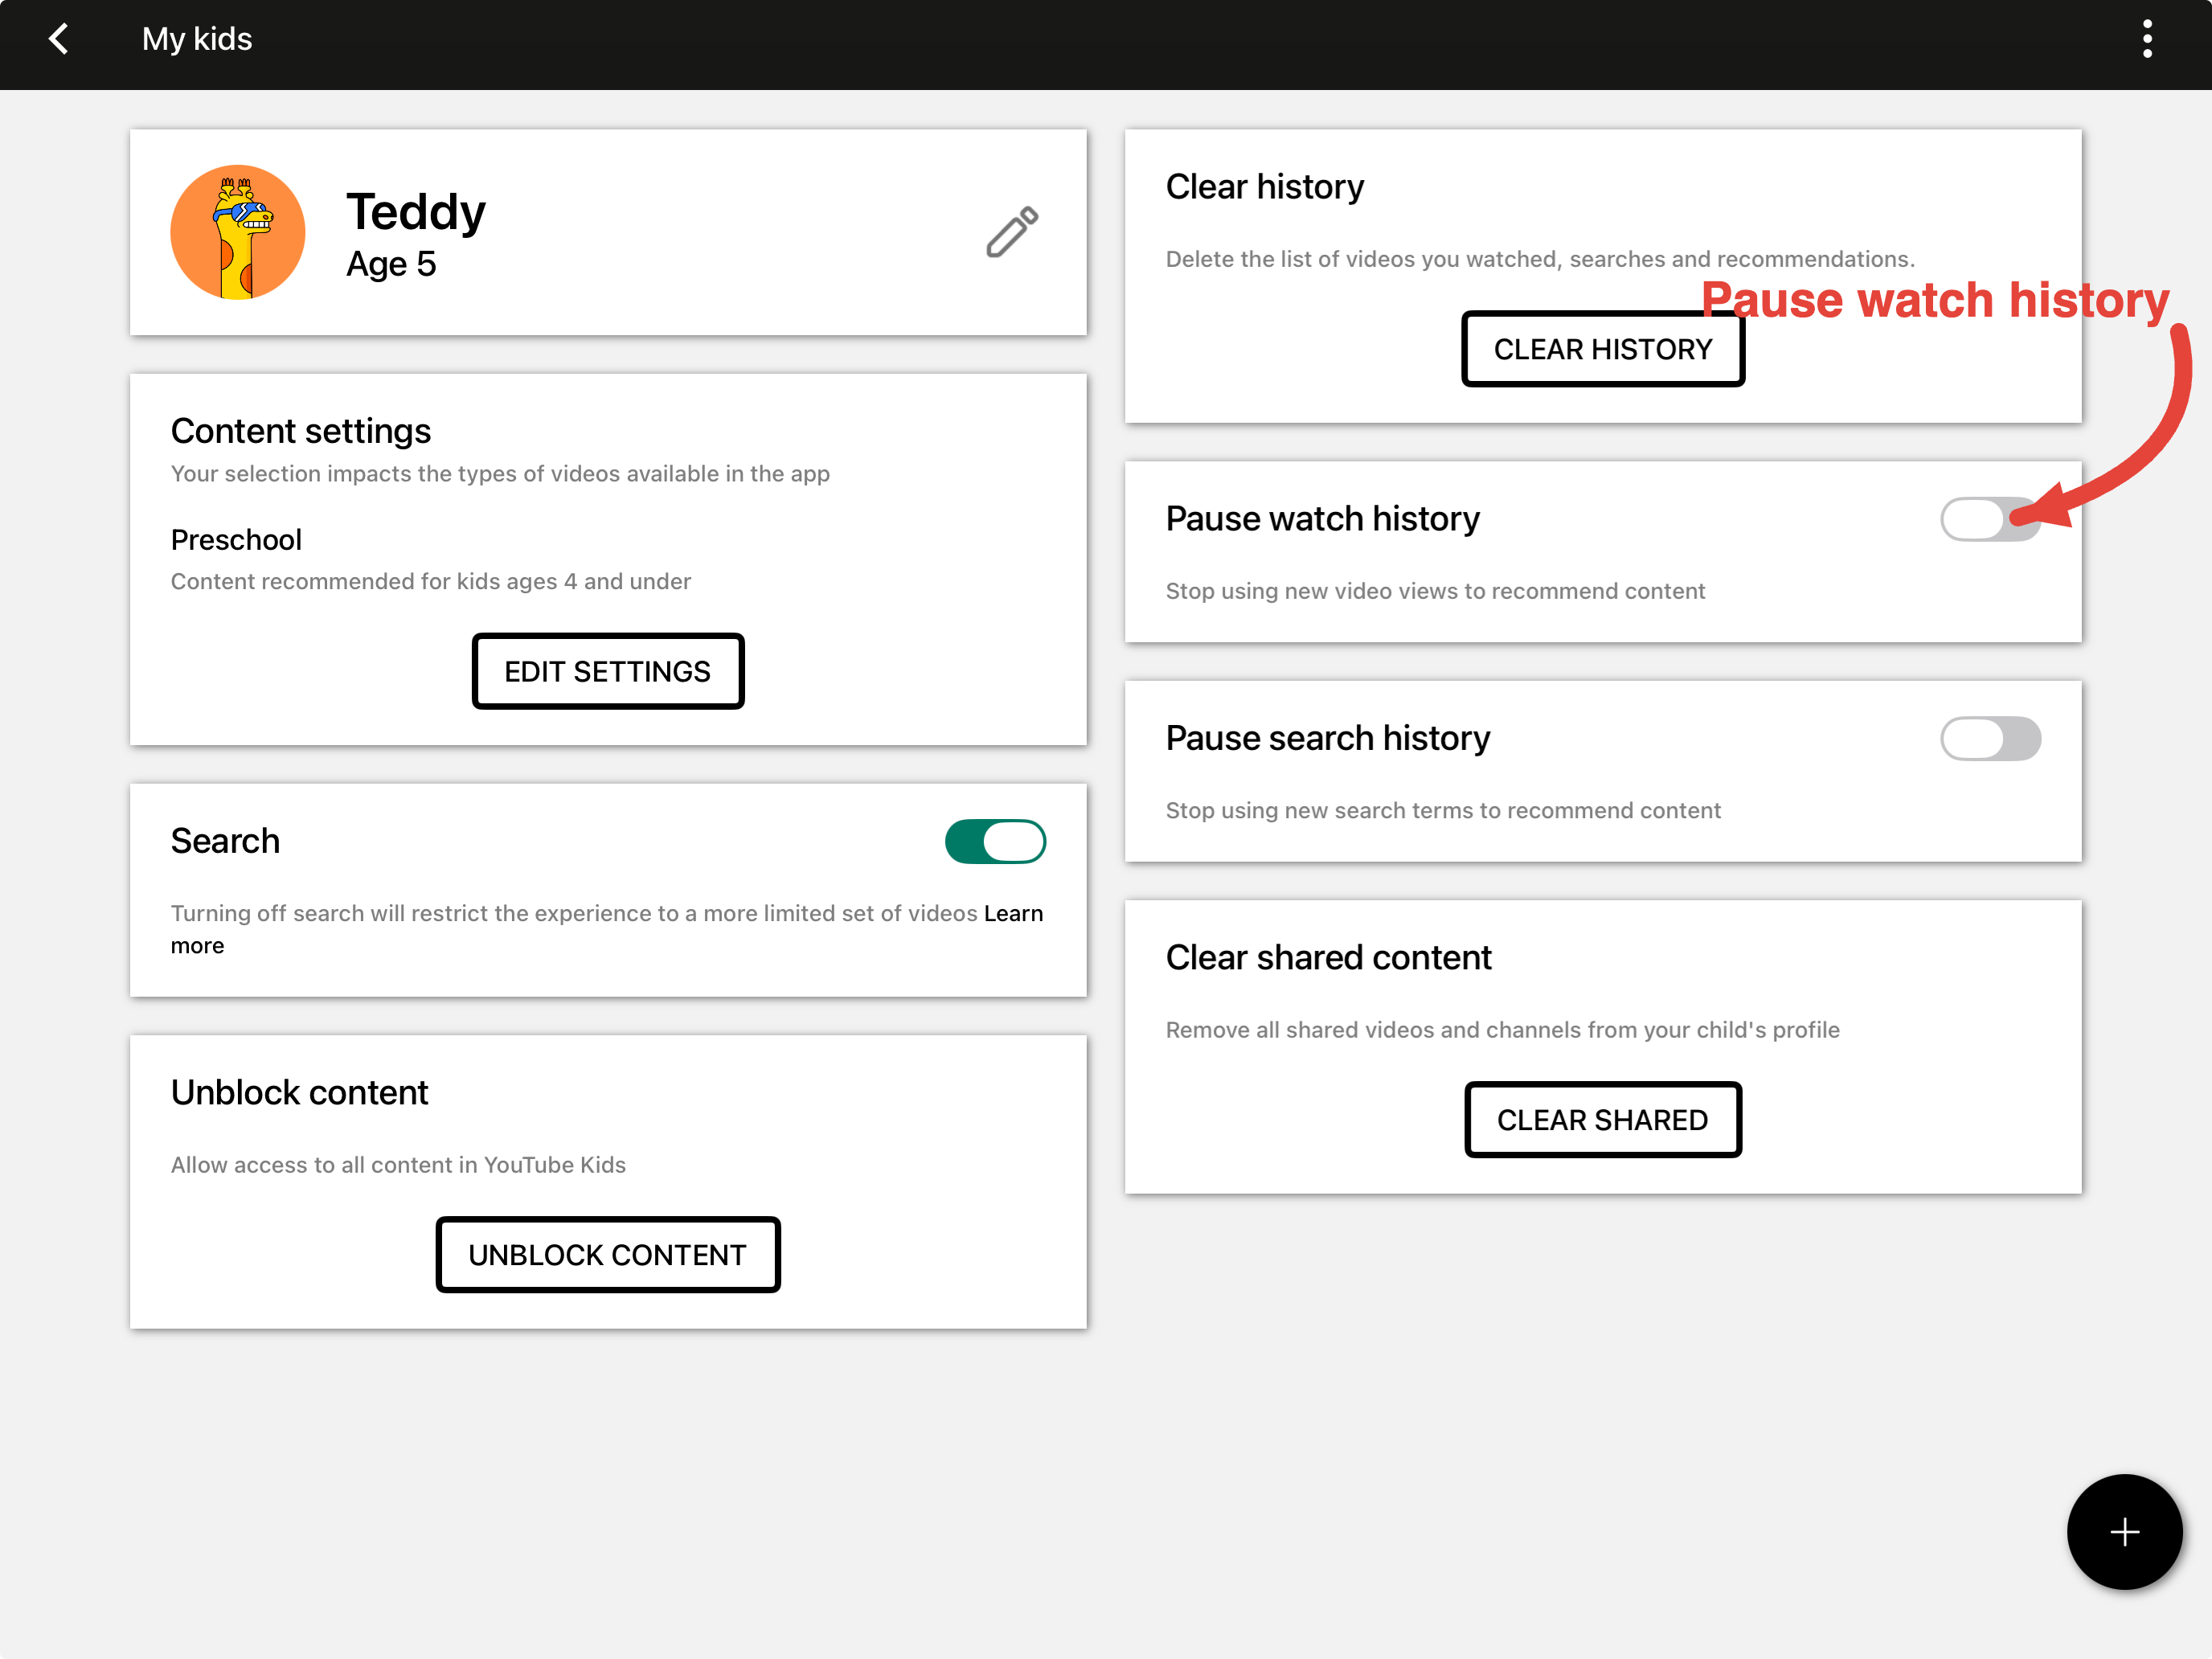Viewport: 2212px width, 1659px height.
Task: Enable Pause search history
Action: (x=1991, y=738)
